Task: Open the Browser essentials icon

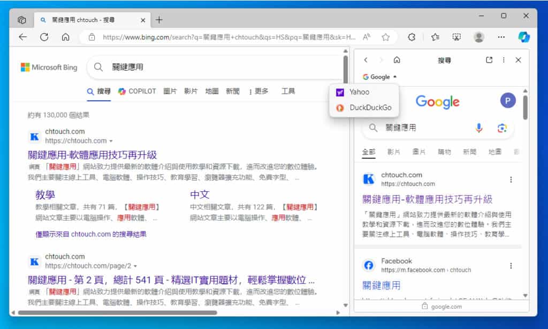Action: pyautogui.click(x=456, y=37)
